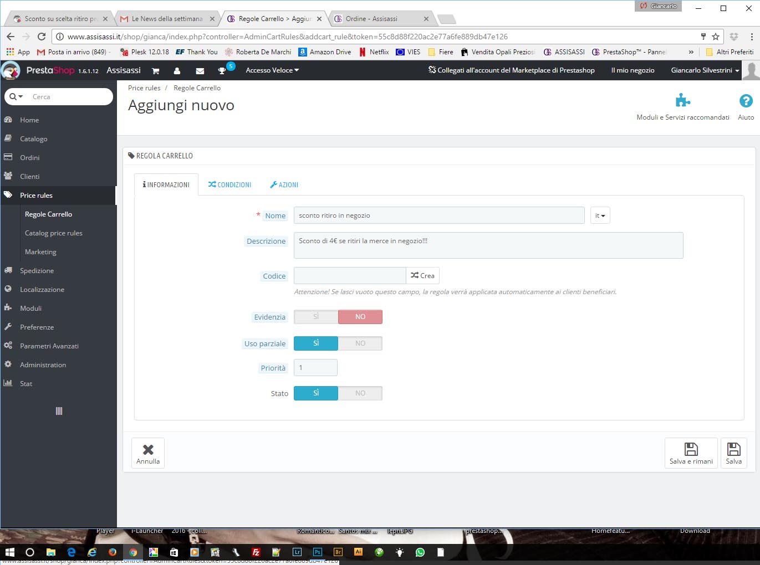Viewport: 760px width, 565px height.
Task: Open the customers person icon in top bar
Action: (177, 71)
